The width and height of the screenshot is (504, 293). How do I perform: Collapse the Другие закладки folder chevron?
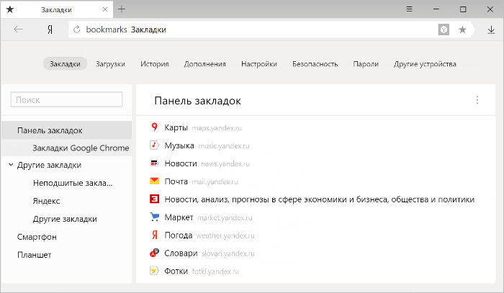[x=11, y=165]
